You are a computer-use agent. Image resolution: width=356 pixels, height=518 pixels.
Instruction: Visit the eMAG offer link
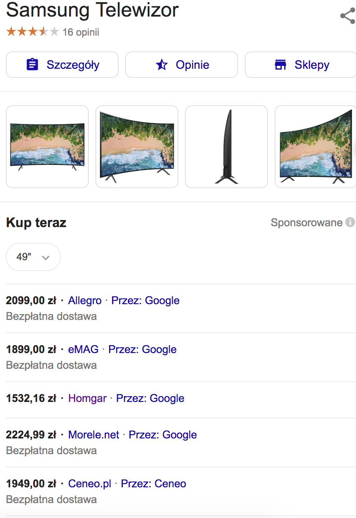point(83,349)
